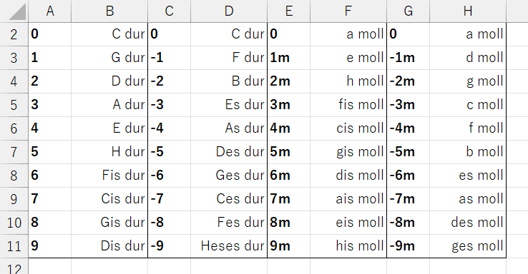Click cell containing b moll
This screenshot has height=274, width=528.
click(468, 152)
